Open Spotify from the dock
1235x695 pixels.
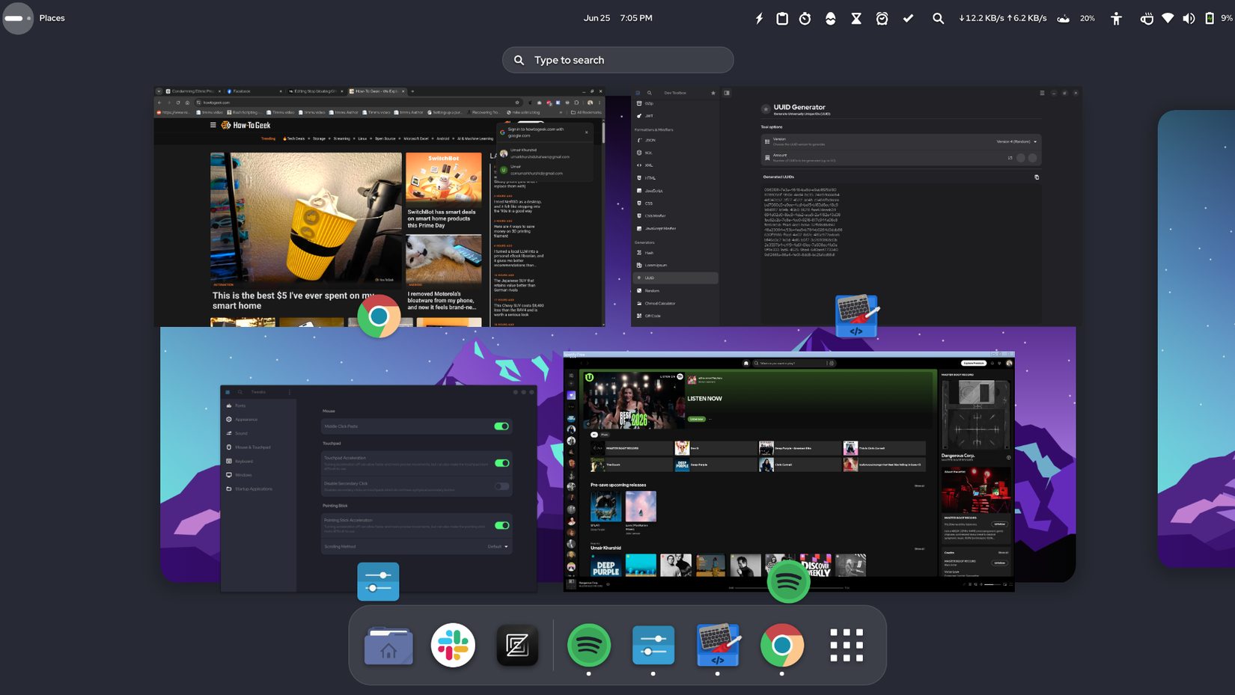pyautogui.click(x=589, y=645)
